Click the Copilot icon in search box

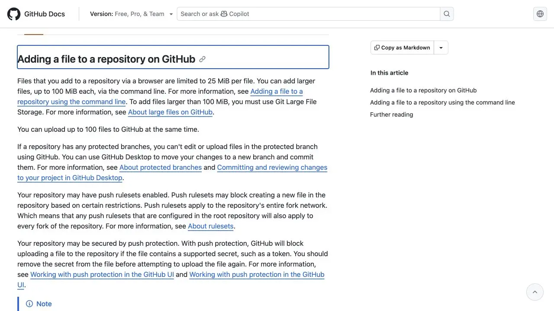tap(224, 14)
